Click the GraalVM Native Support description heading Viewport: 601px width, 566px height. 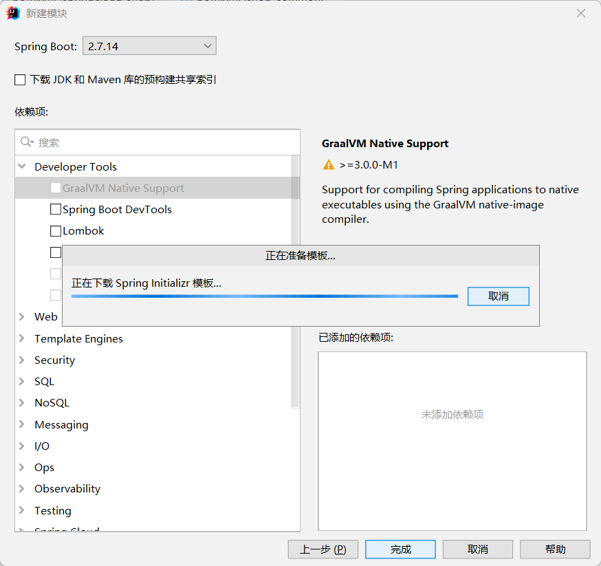385,143
